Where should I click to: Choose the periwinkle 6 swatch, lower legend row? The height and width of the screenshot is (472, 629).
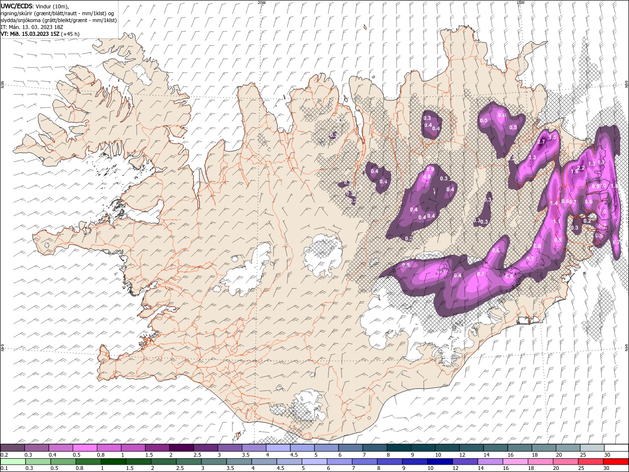coord(340,461)
